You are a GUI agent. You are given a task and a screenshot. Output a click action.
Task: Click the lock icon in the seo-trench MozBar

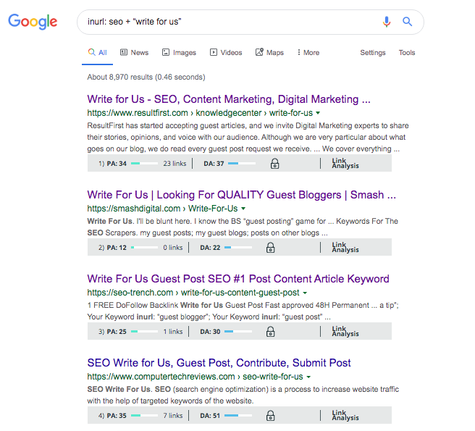point(271,332)
